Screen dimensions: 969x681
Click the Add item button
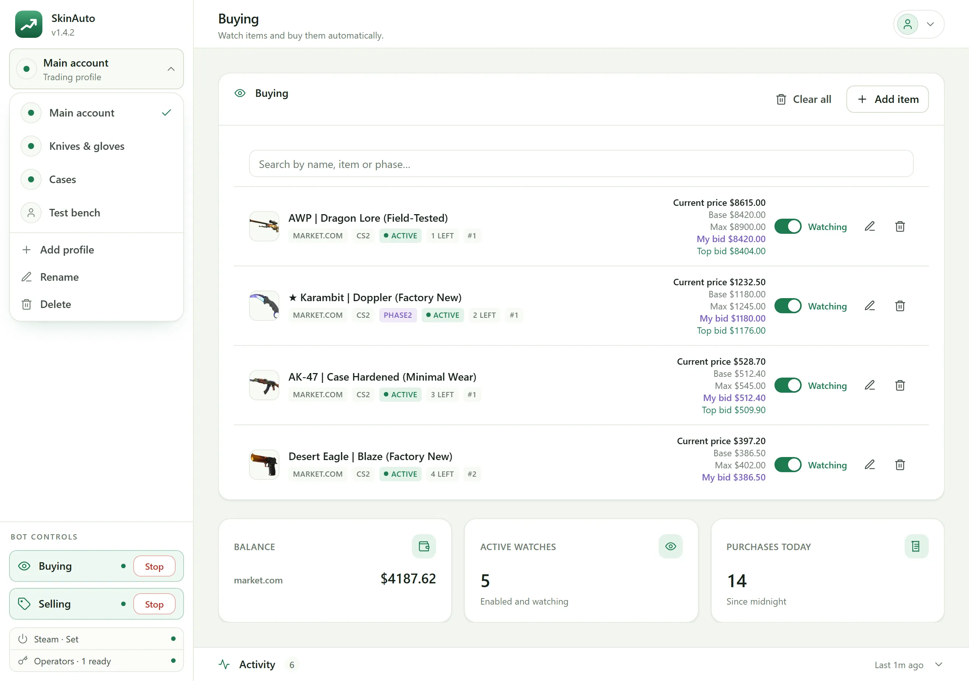tap(887, 99)
